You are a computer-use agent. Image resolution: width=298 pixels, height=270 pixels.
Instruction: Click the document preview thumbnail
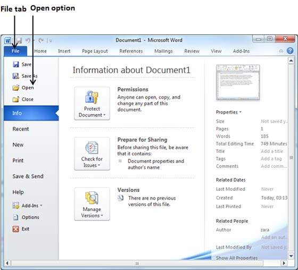(x=238, y=82)
